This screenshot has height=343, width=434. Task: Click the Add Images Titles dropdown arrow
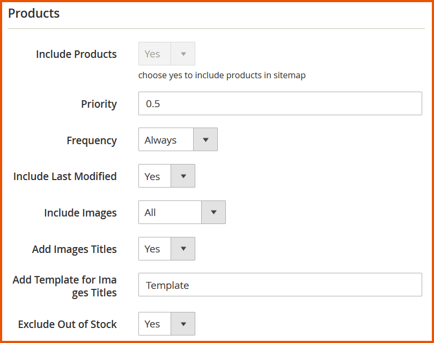coord(184,249)
